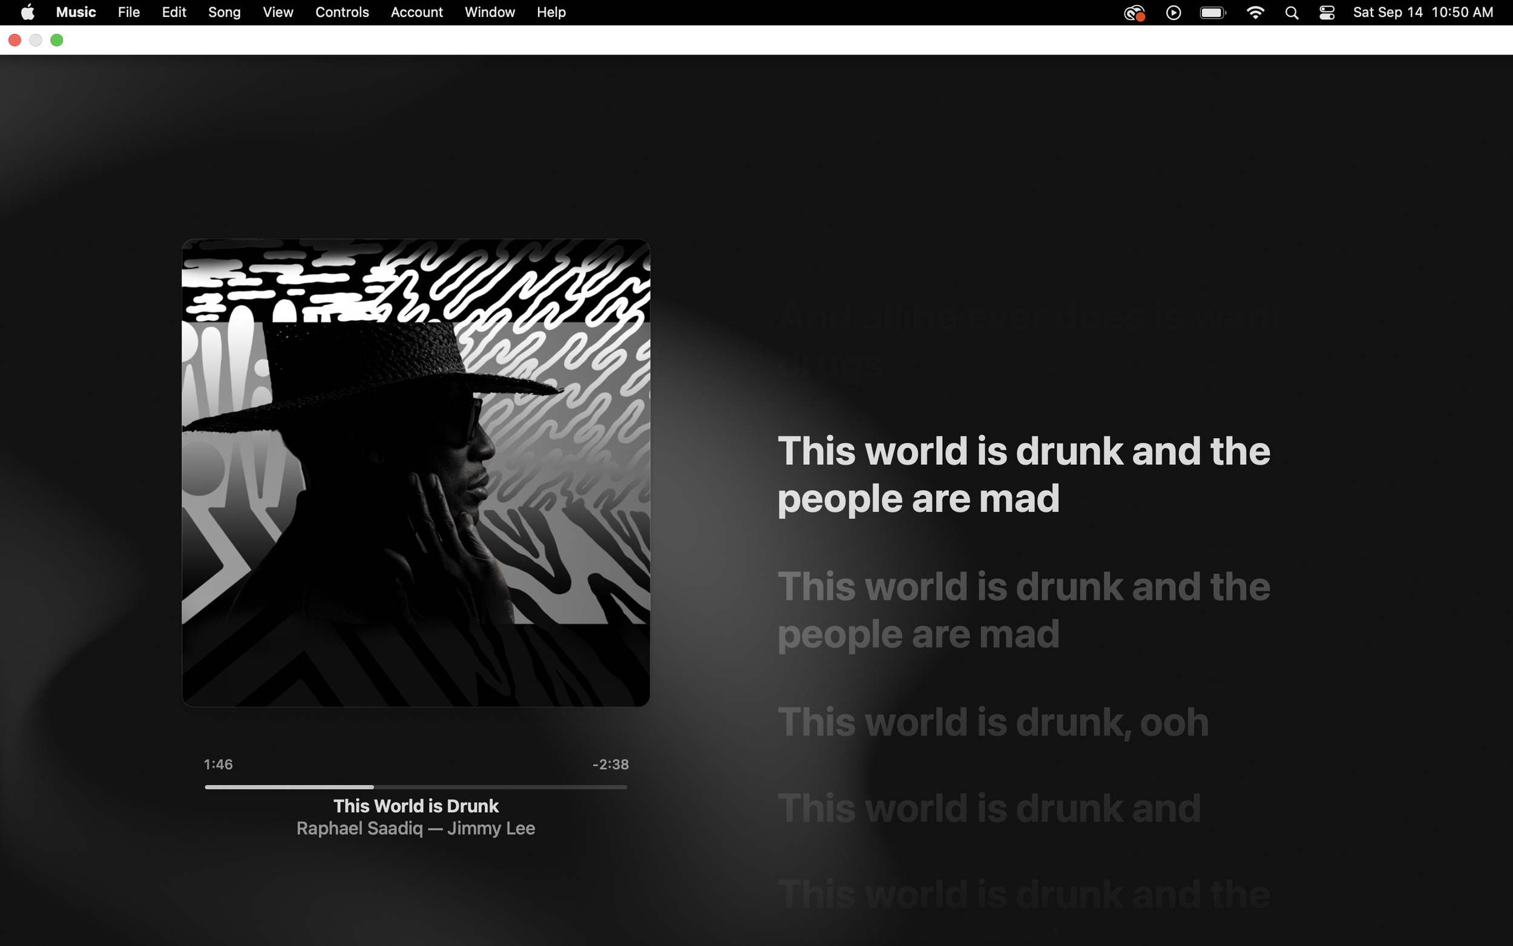Open the Music application menu

[76, 13]
